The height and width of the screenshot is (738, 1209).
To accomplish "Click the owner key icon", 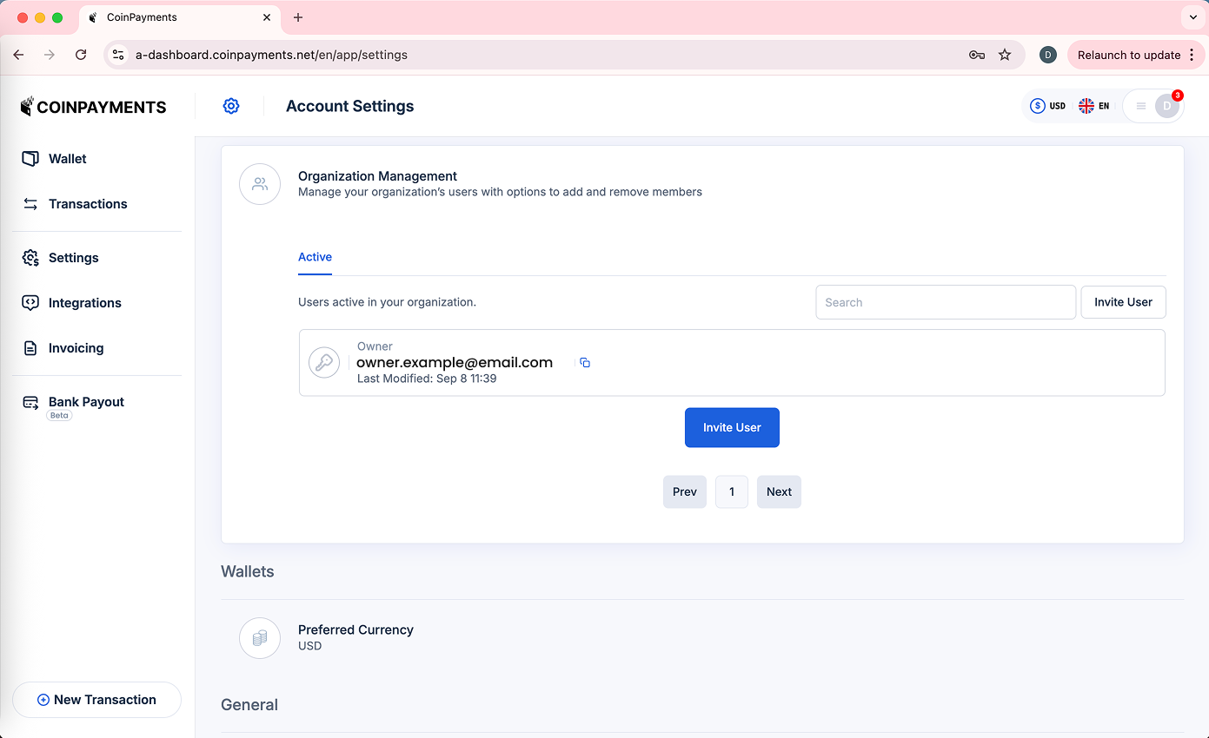I will click(324, 363).
